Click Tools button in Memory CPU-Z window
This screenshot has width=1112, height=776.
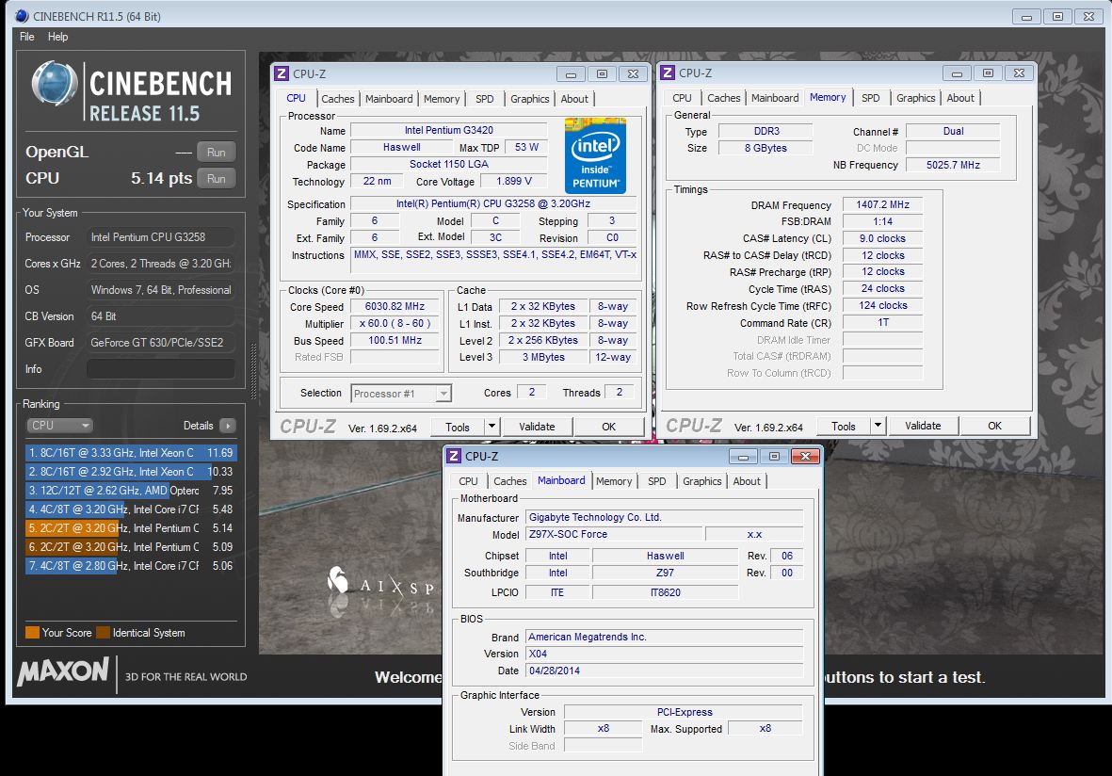pyautogui.click(x=844, y=426)
